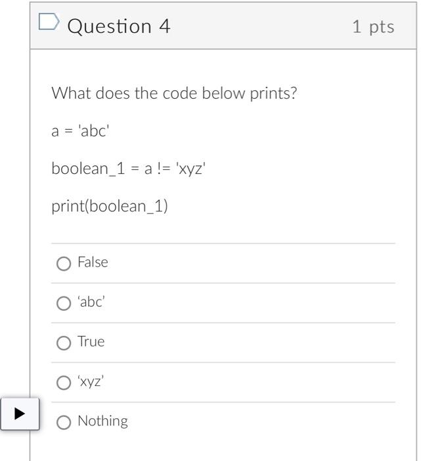Image resolution: width=447 pixels, height=461 pixels.
Task: Click the gray header bar of the question
Action: pyautogui.click(x=223, y=26)
